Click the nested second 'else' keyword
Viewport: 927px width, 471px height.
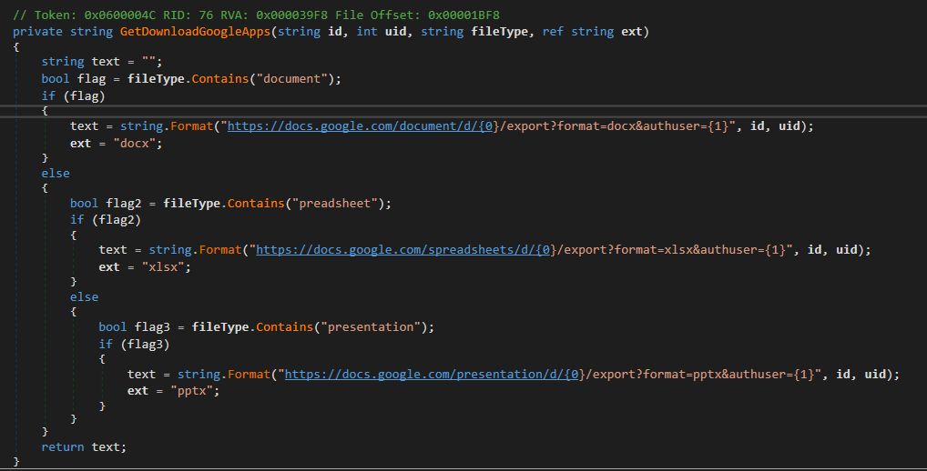pos(84,297)
